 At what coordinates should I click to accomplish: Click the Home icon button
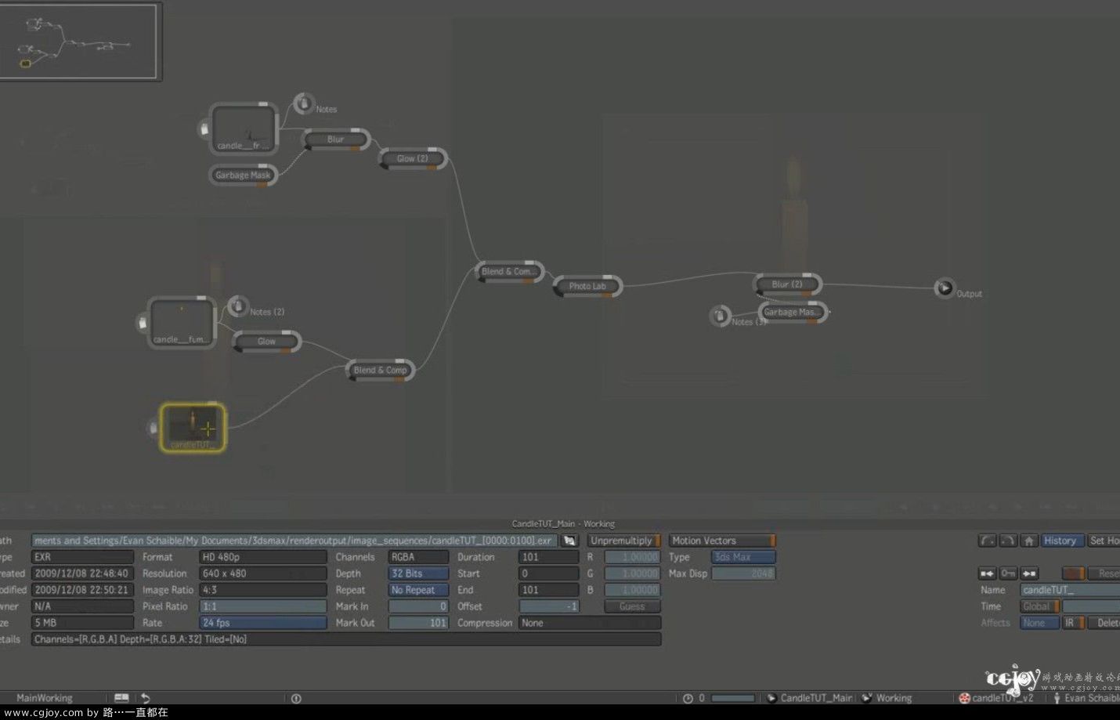pos(1029,541)
